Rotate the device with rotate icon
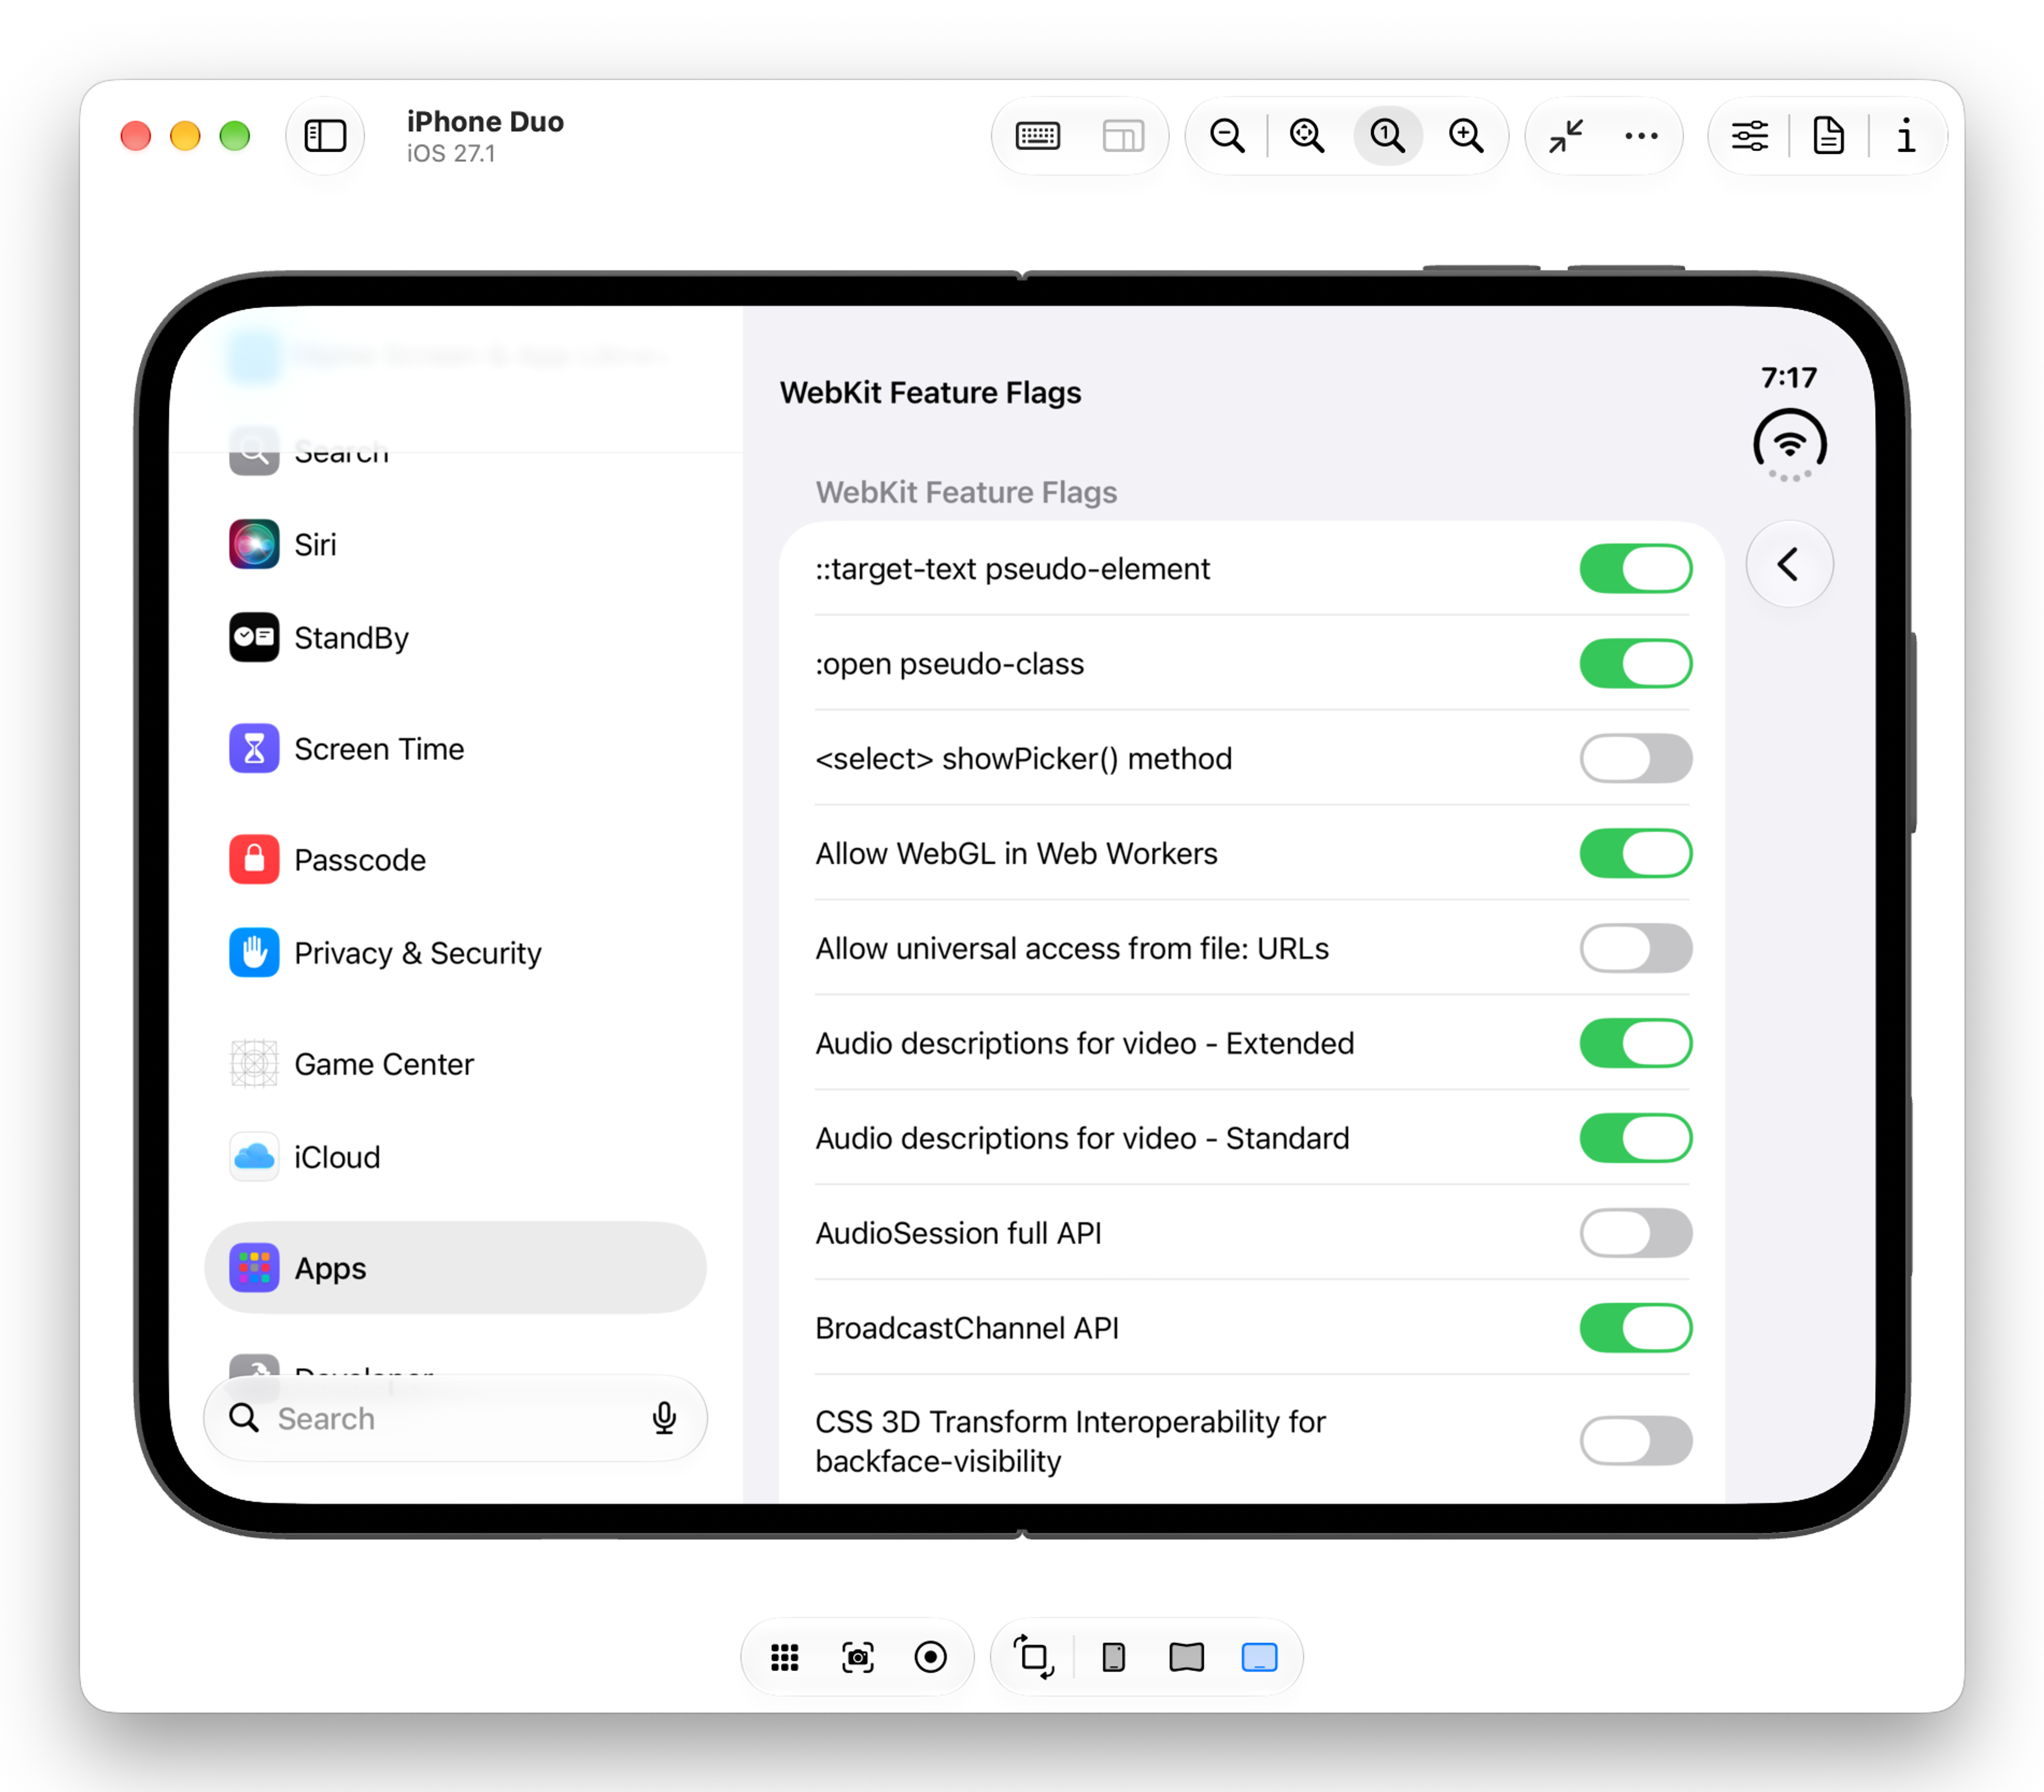2044x1792 pixels. 1034,1657
